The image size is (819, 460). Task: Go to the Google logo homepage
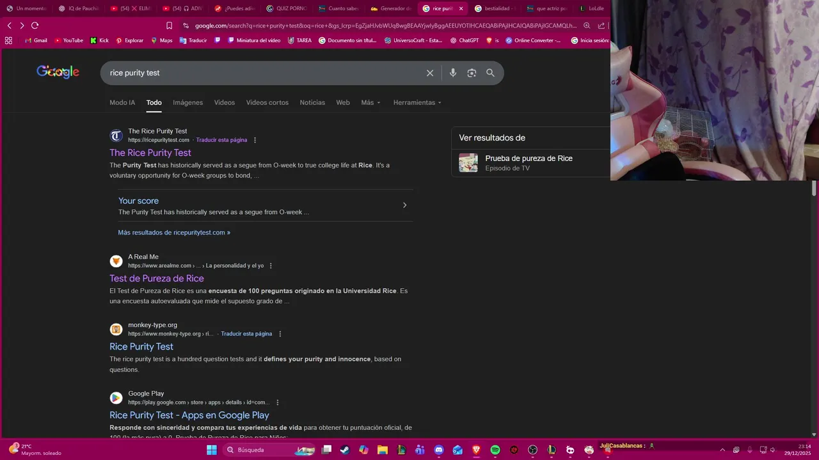[58, 72]
